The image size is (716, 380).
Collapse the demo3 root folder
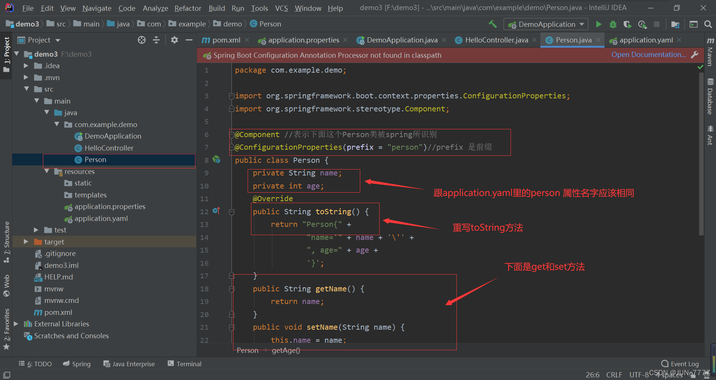pos(17,54)
